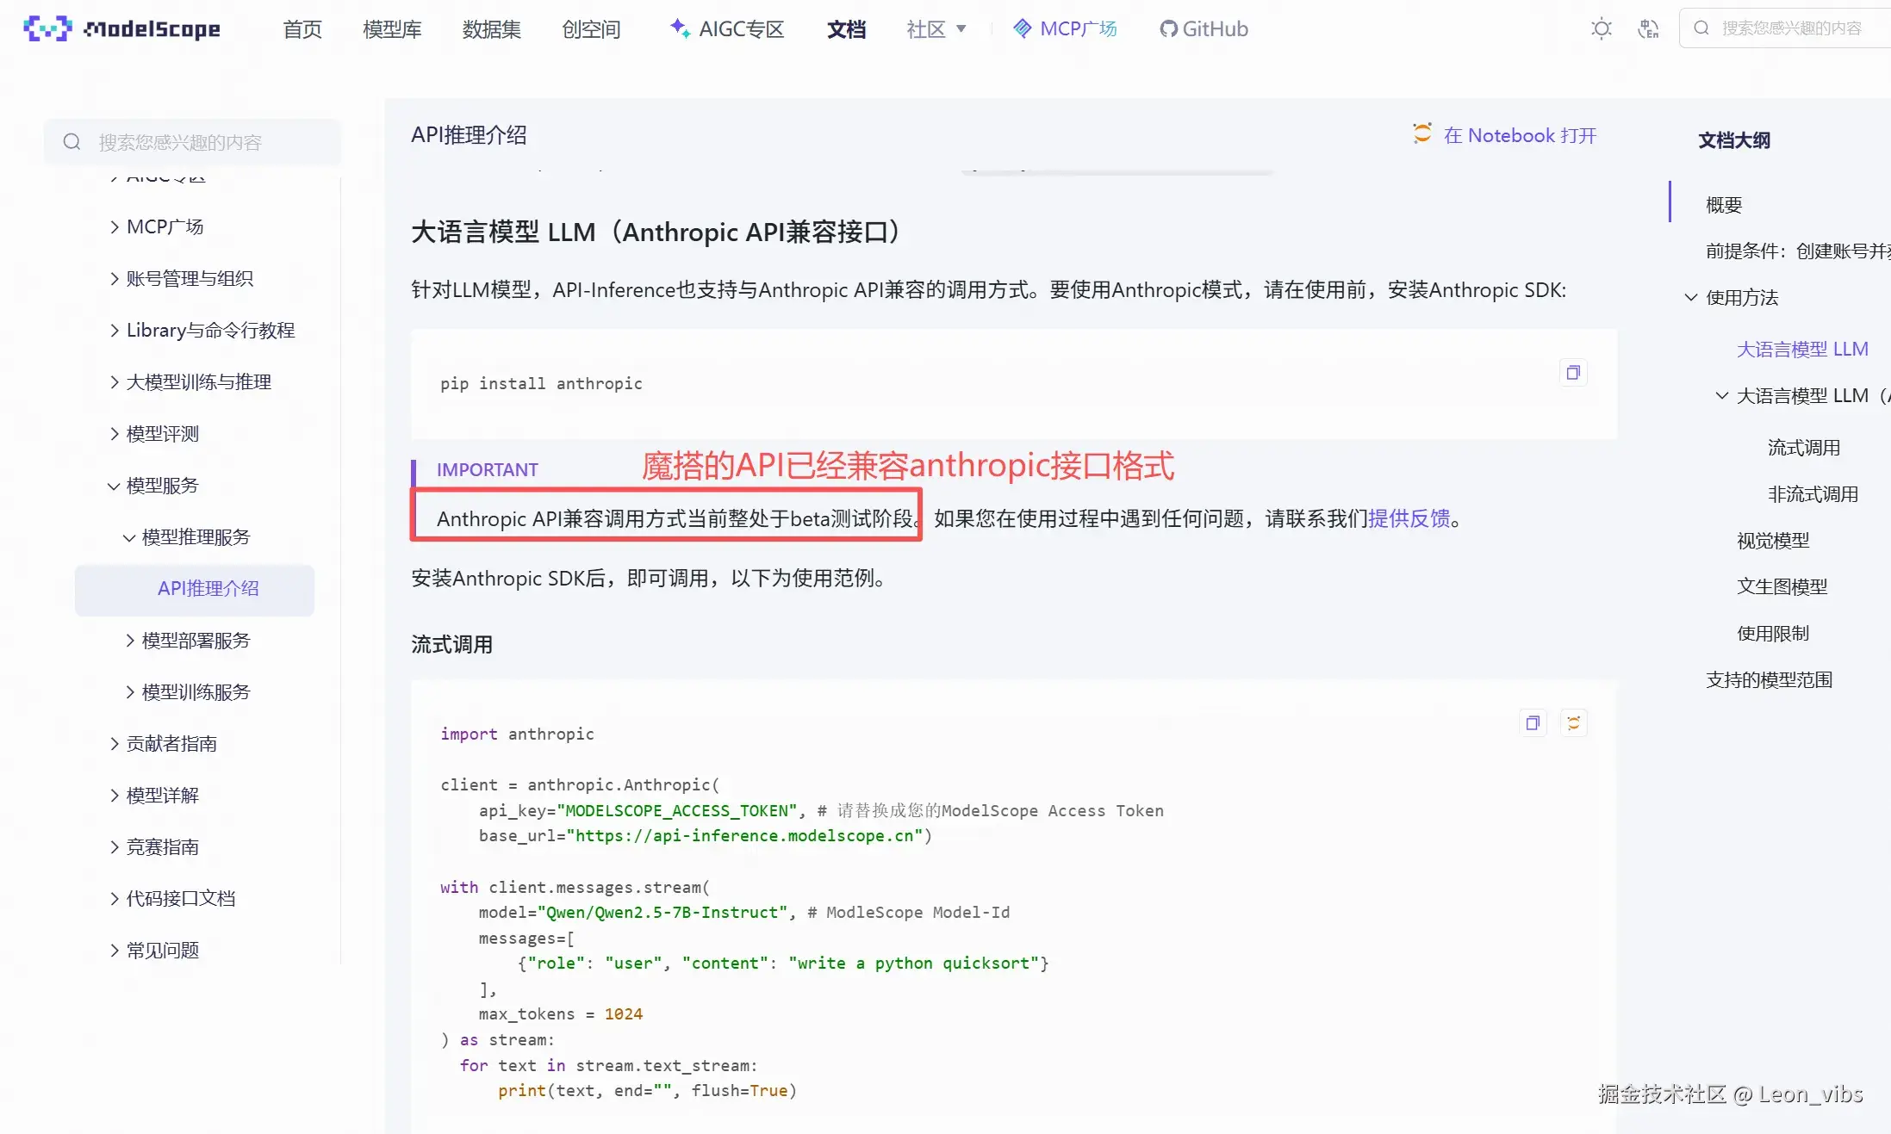Expand 模型详解 sidebar section

[153, 795]
